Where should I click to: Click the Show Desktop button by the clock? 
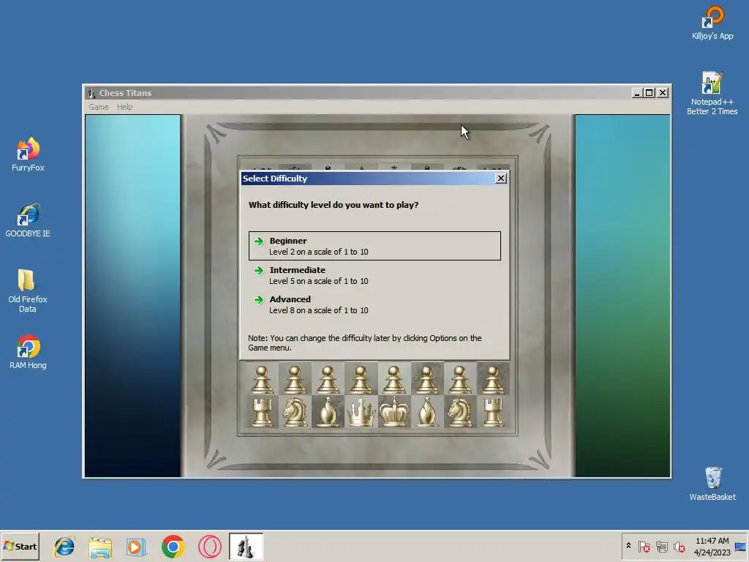742,546
